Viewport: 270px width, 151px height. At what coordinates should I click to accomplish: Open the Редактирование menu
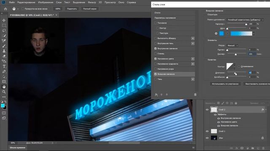26,3
